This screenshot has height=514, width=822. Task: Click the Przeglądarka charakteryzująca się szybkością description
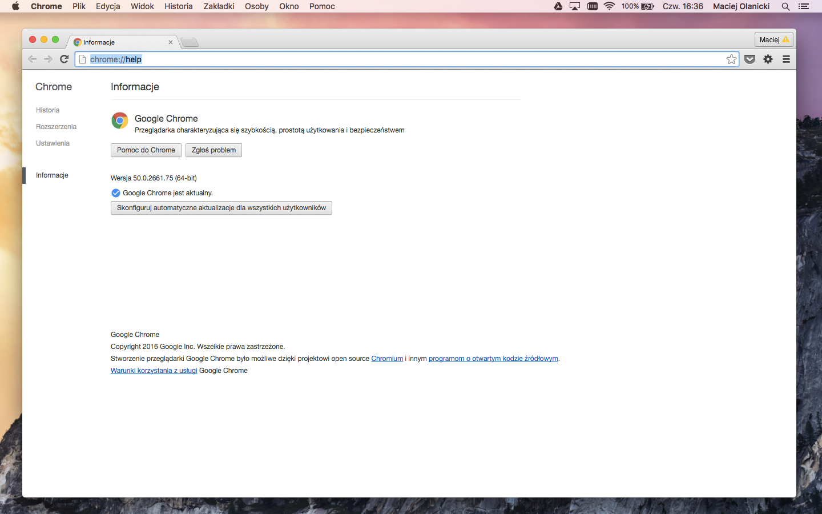coord(269,130)
